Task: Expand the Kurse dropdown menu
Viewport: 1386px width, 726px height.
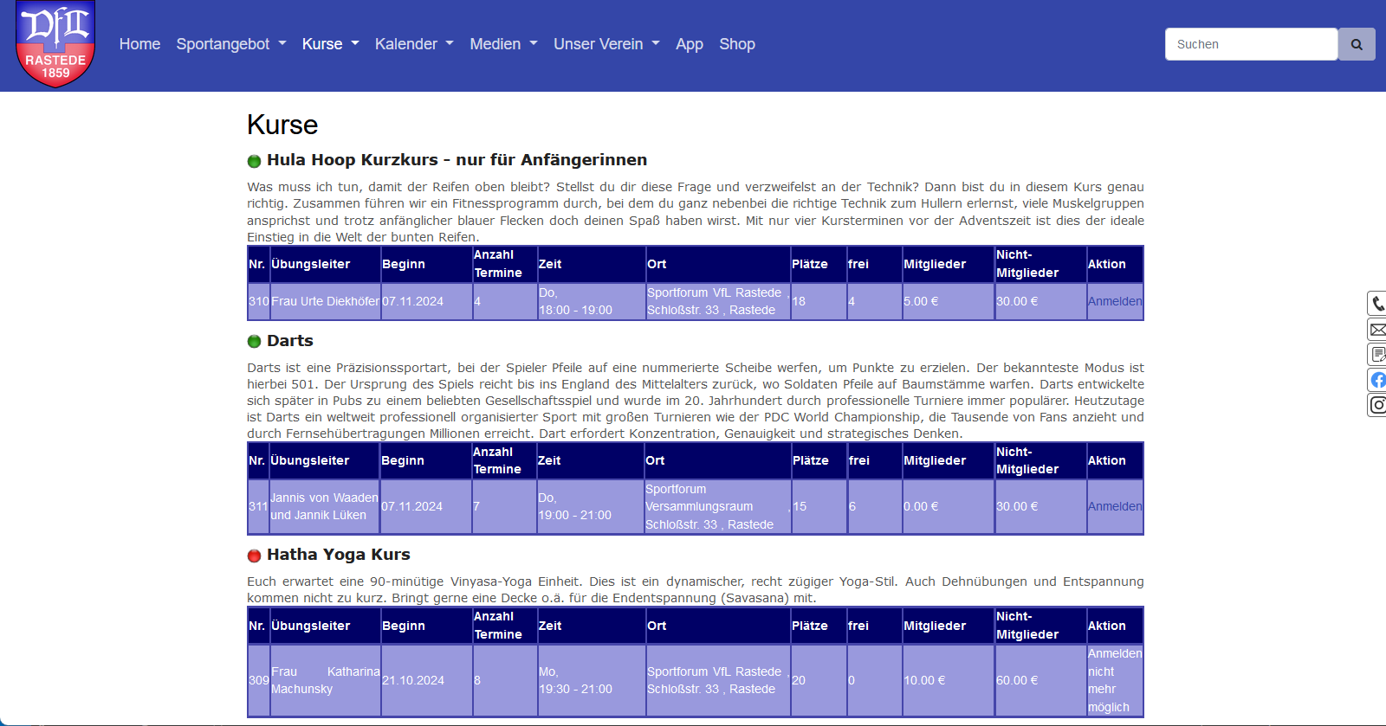Action: tap(331, 44)
